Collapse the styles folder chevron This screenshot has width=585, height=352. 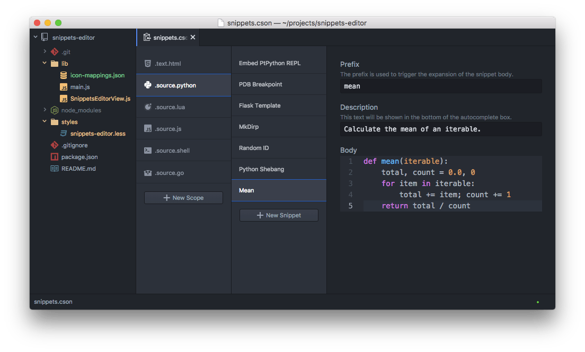[x=45, y=121]
